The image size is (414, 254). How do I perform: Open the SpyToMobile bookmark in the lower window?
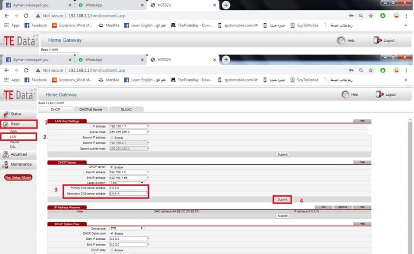coord(304,80)
